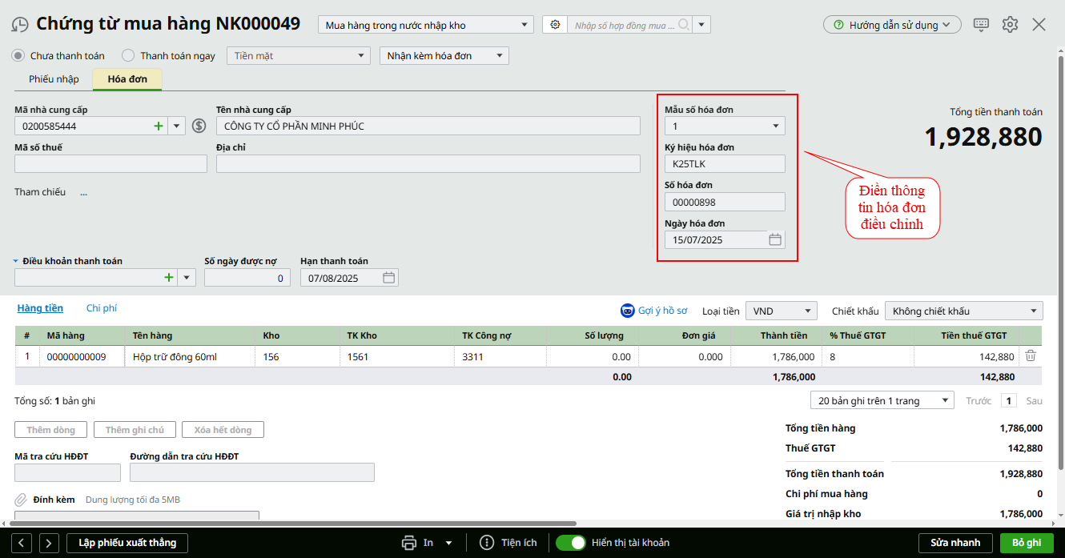Select Chưa thanh toán radio option
Image resolution: width=1065 pixels, height=558 pixels.
click(x=18, y=56)
